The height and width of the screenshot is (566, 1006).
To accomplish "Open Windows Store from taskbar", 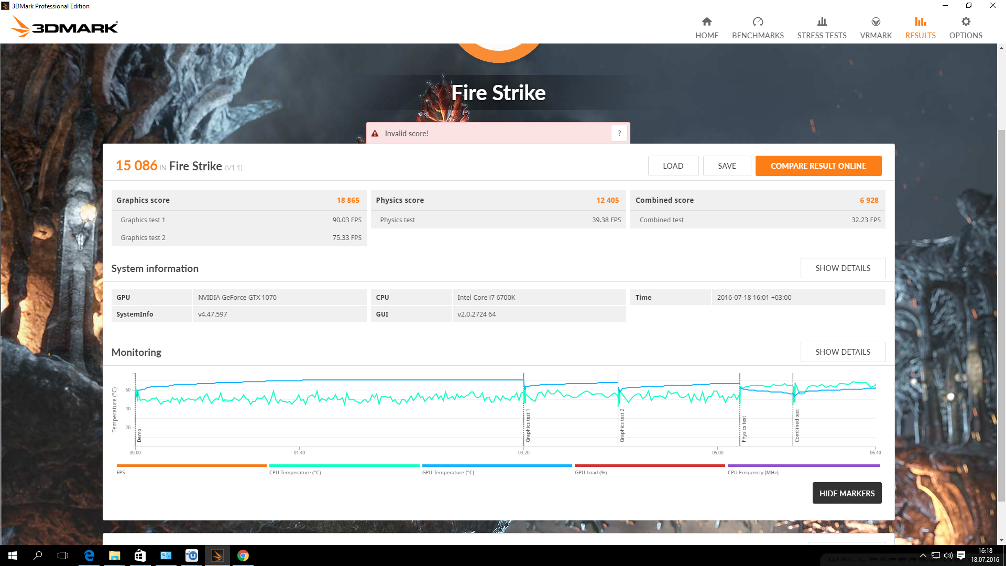I will tap(140, 556).
